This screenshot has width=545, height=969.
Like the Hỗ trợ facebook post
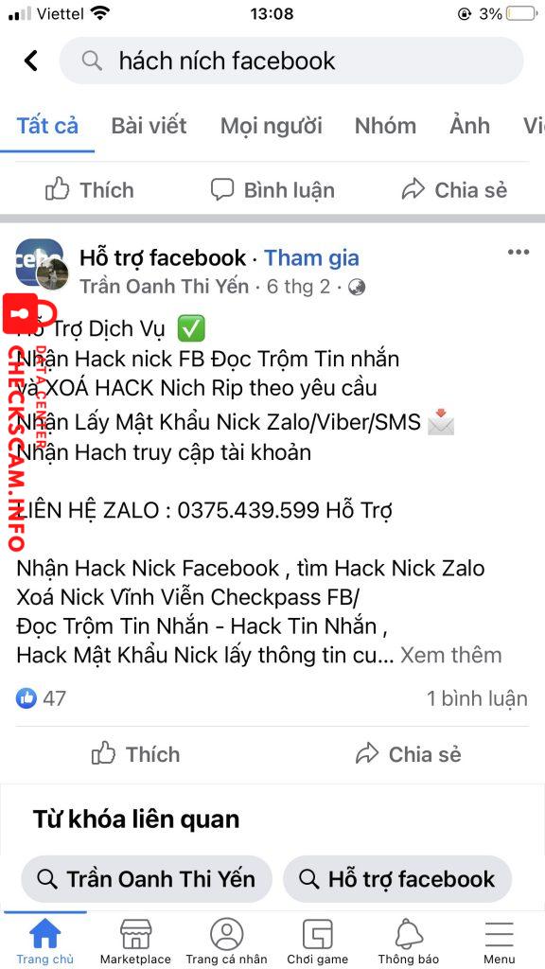[x=136, y=754]
